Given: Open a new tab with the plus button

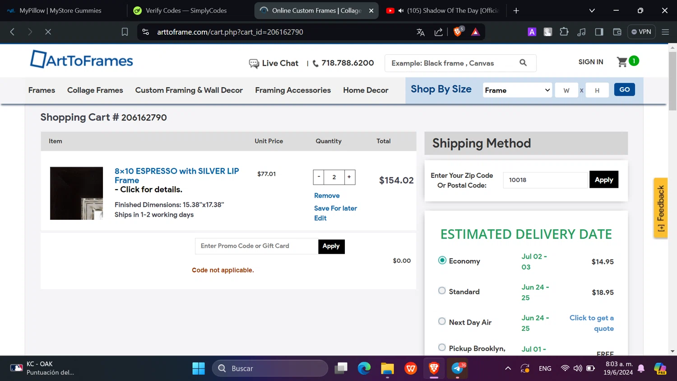Looking at the screenshot, I should point(516,10).
